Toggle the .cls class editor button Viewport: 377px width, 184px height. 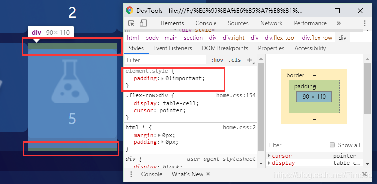click(234, 60)
